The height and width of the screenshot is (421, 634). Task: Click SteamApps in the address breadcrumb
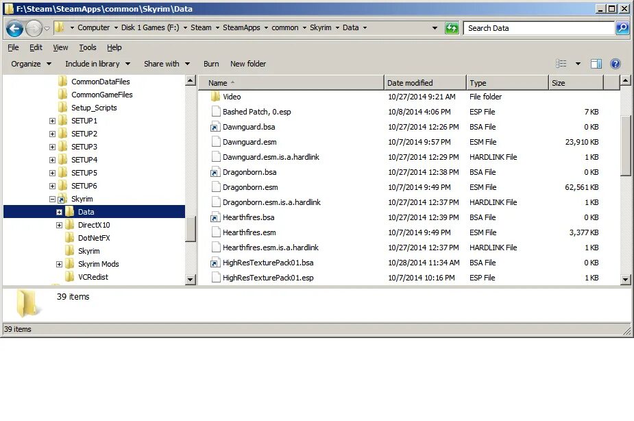pyautogui.click(x=241, y=27)
